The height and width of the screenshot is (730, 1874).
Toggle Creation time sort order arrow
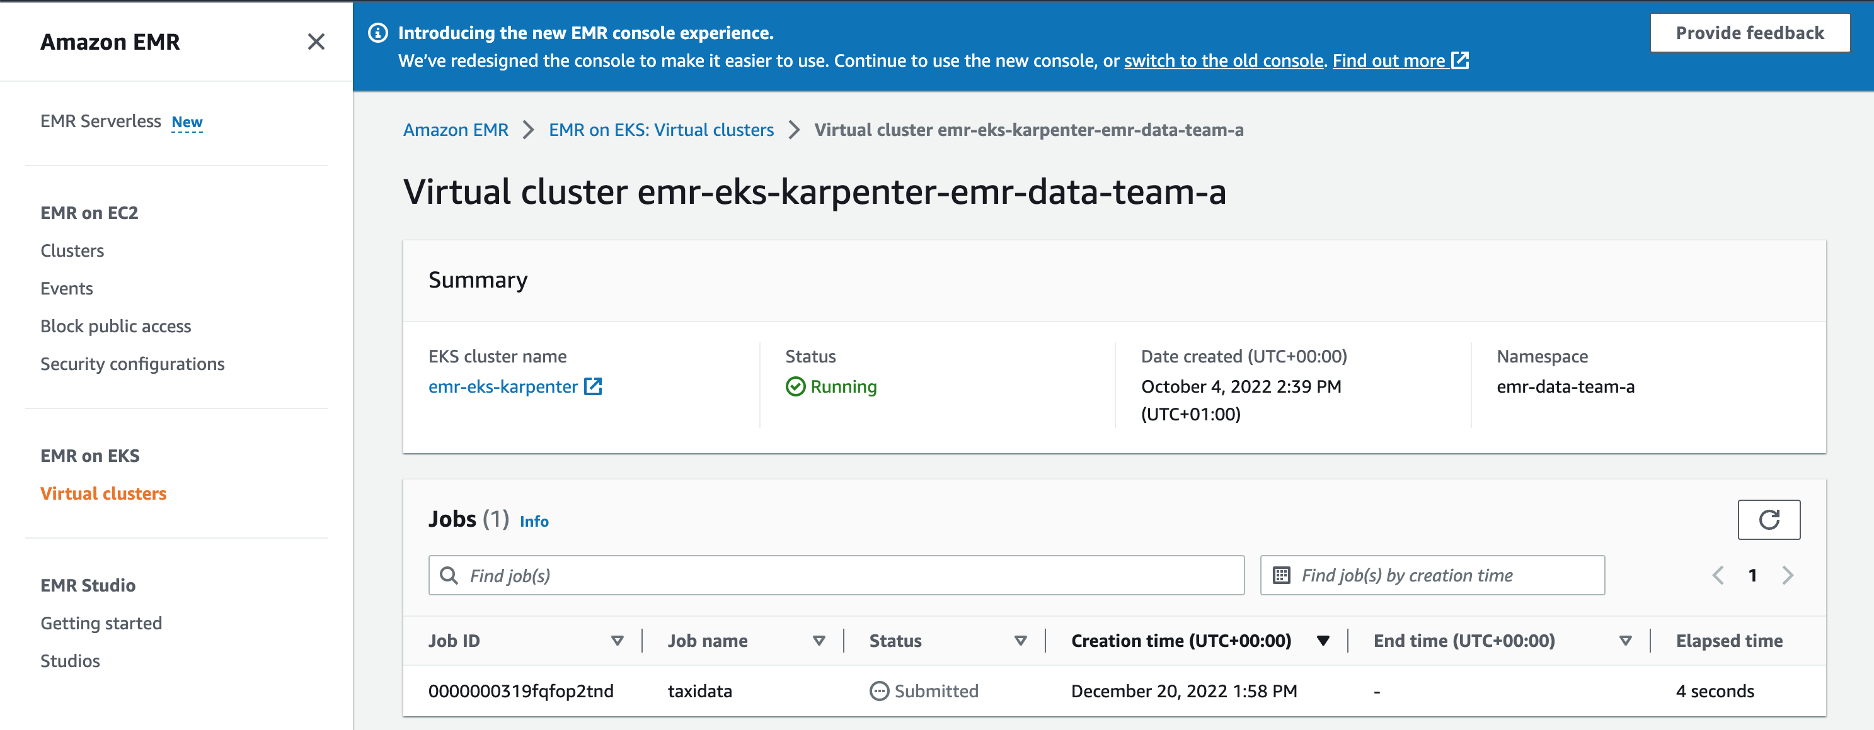click(1323, 641)
